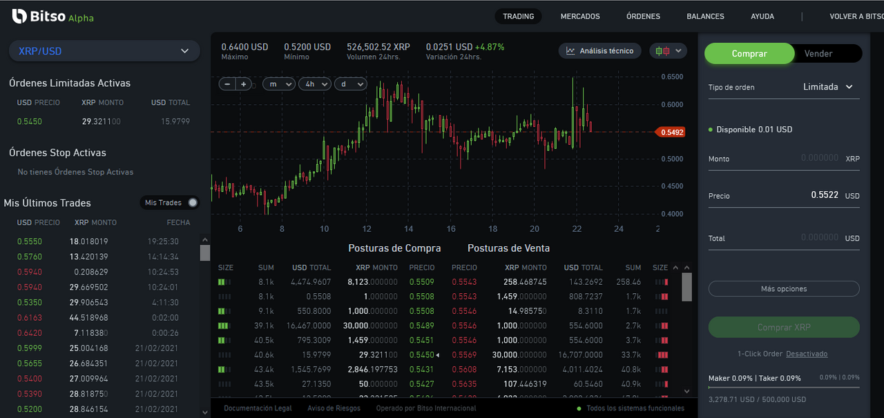The image size is (884, 418).
Task: Expand Más opciones in order form
Action: (784, 289)
